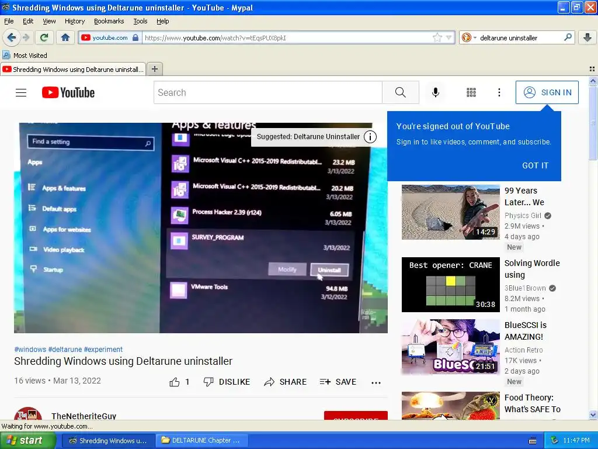
Task: Open the Bookmarks menu
Action: 109,21
